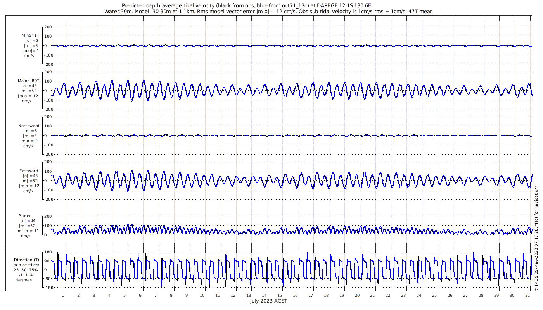Click the day 10 tick label on the x-axis
This screenshot has width=543, height=310.
tap(202, 295)
